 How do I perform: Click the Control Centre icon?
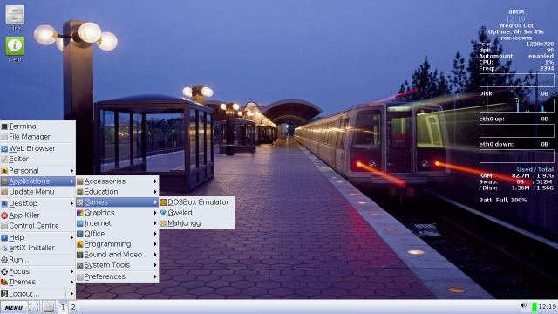coord(4,226)
